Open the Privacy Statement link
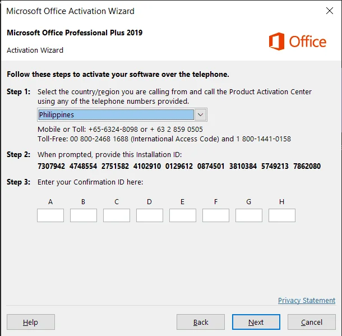 tap(307, 301)
